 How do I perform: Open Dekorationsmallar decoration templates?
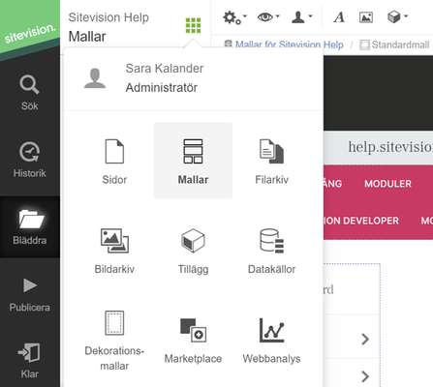[114, 341]
